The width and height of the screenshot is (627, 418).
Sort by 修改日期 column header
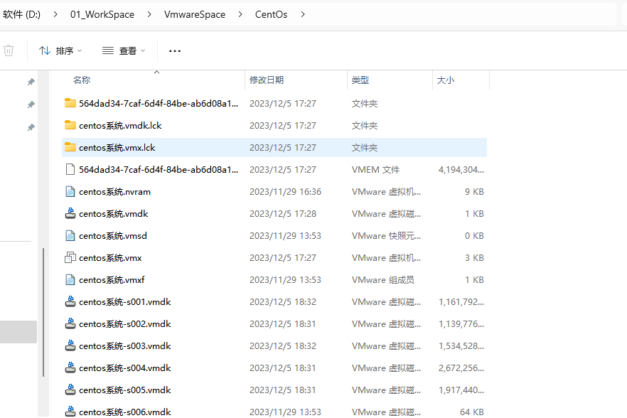(267, 80)
